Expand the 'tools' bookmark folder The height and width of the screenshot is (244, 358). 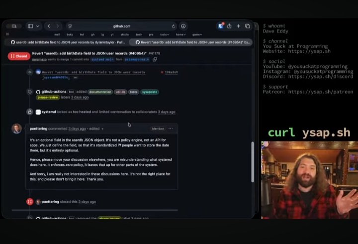165,34
